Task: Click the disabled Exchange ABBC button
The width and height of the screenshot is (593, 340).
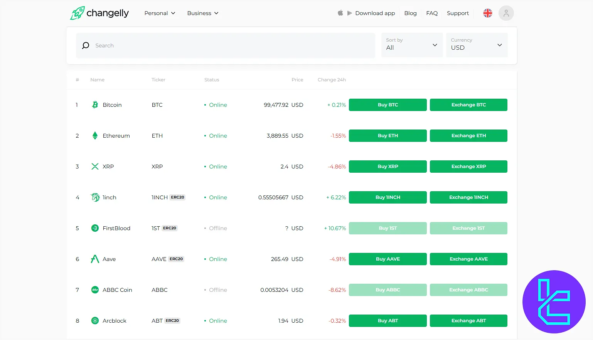Action: [468, 290]
